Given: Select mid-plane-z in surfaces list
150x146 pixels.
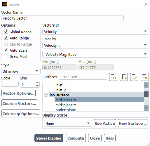Looking at the screenshot, I should 66,105.
